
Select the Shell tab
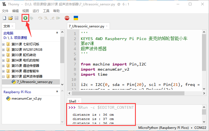coord(73,101)
